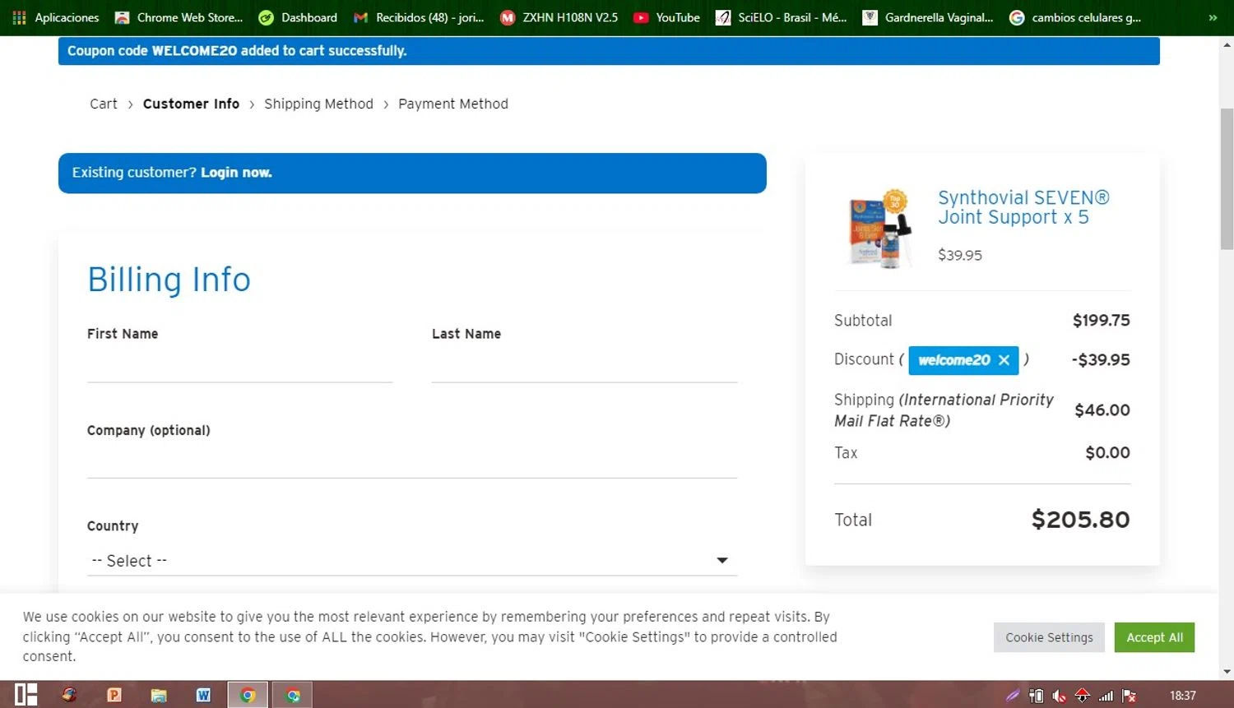Remove the welcome20 coupon with the X
The width and height of the screenshot is (1234, 708).
click(1004, 360)
